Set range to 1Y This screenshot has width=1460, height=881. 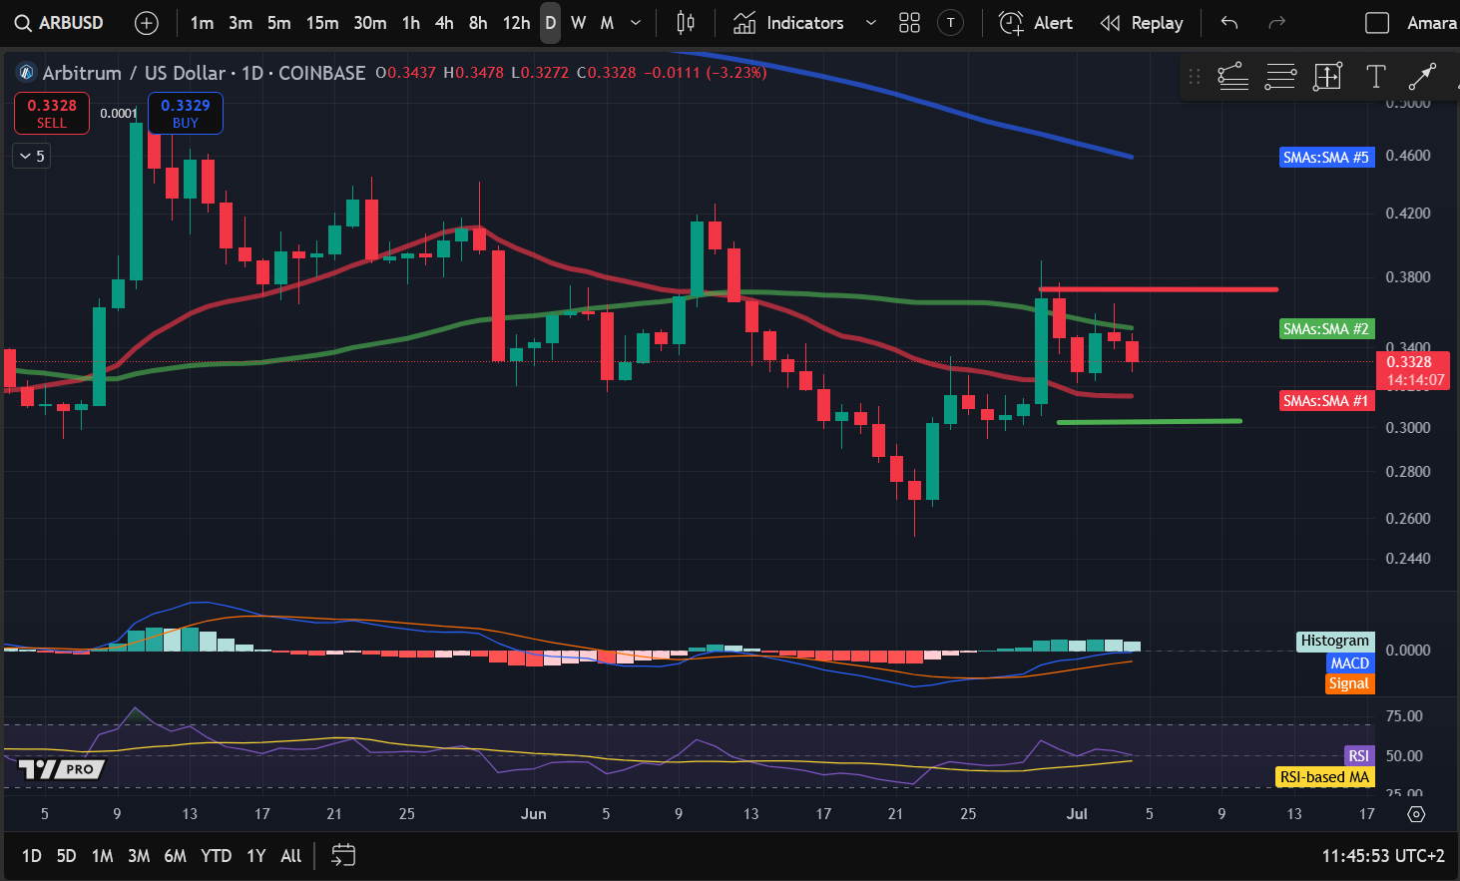[256, 856]
